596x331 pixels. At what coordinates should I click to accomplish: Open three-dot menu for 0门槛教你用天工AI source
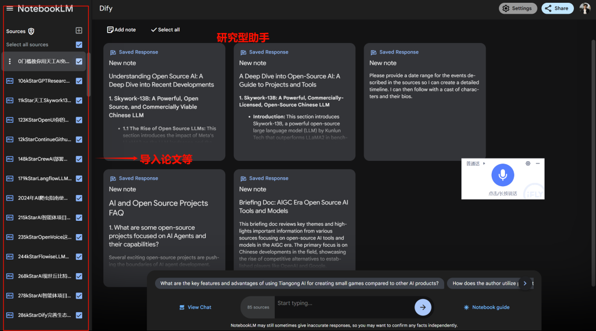(x=10, y=62)
